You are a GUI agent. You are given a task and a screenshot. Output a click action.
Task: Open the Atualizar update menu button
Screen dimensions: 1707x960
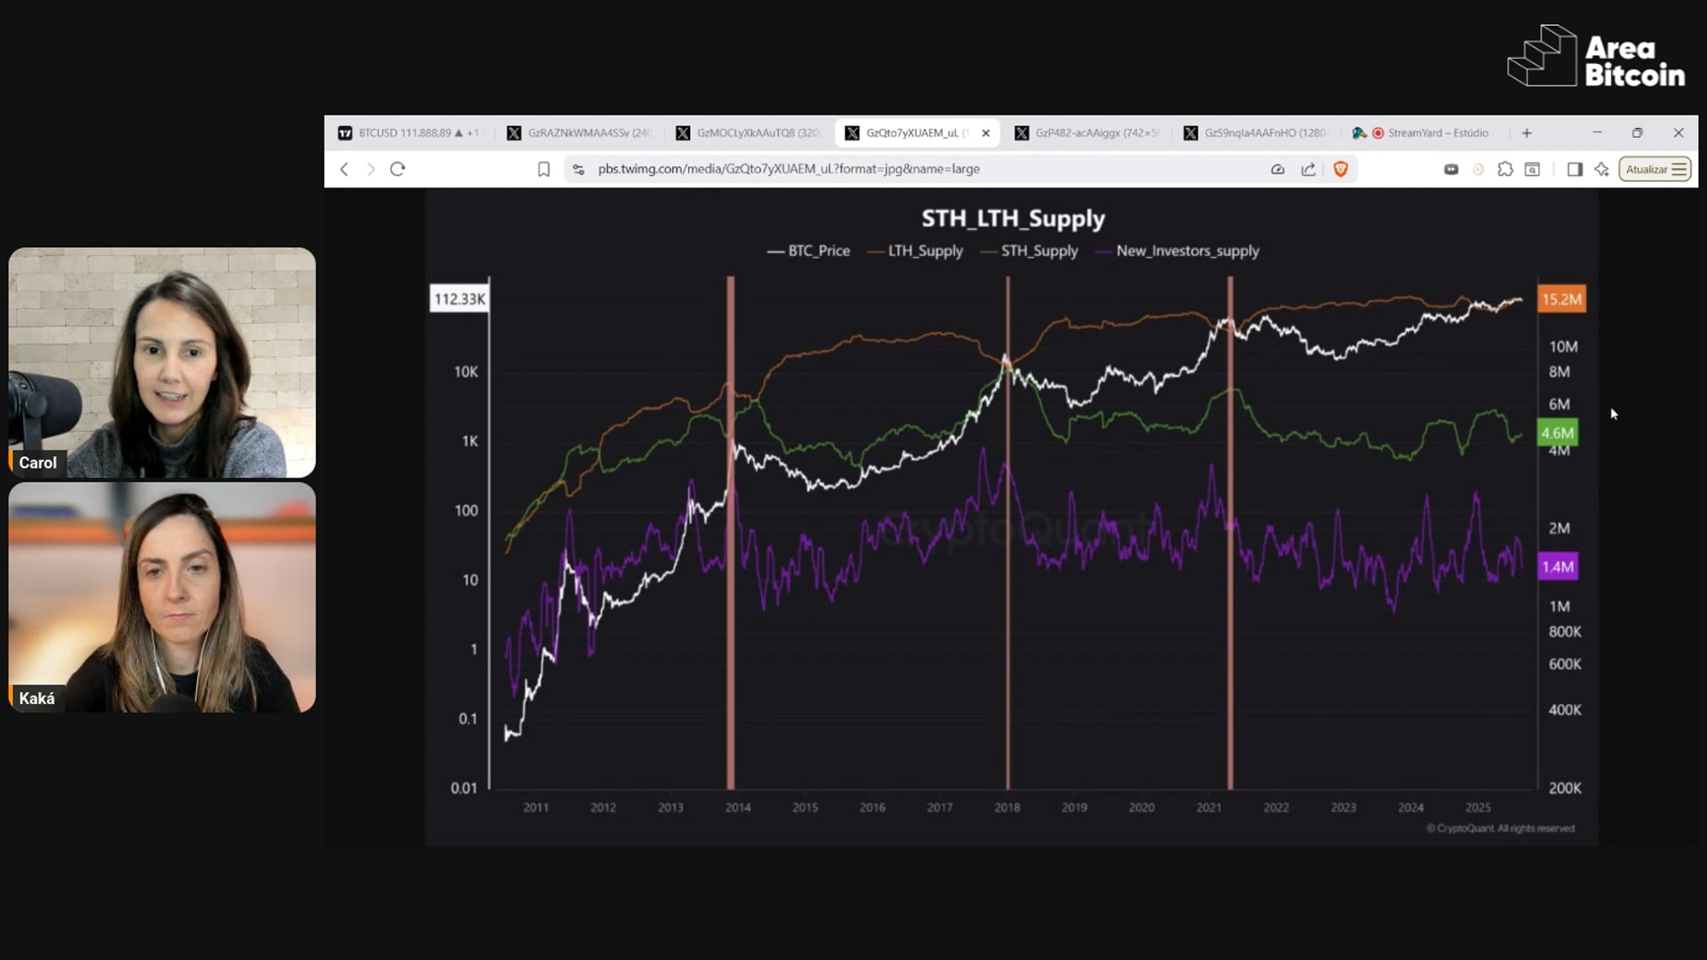coord(1655,169)
